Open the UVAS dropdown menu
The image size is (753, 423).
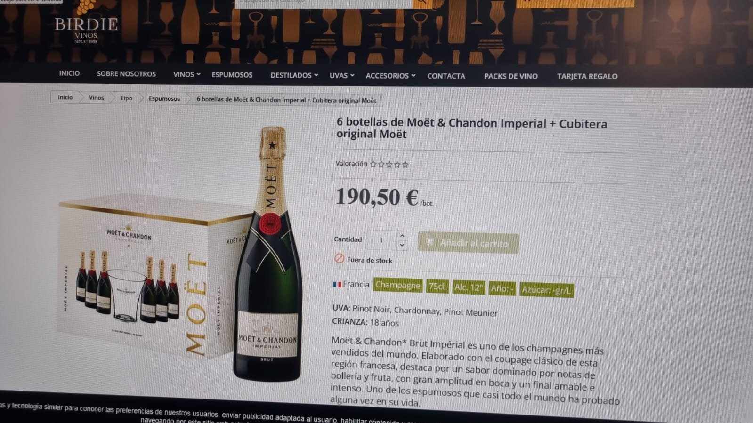[x=341, y=75]
